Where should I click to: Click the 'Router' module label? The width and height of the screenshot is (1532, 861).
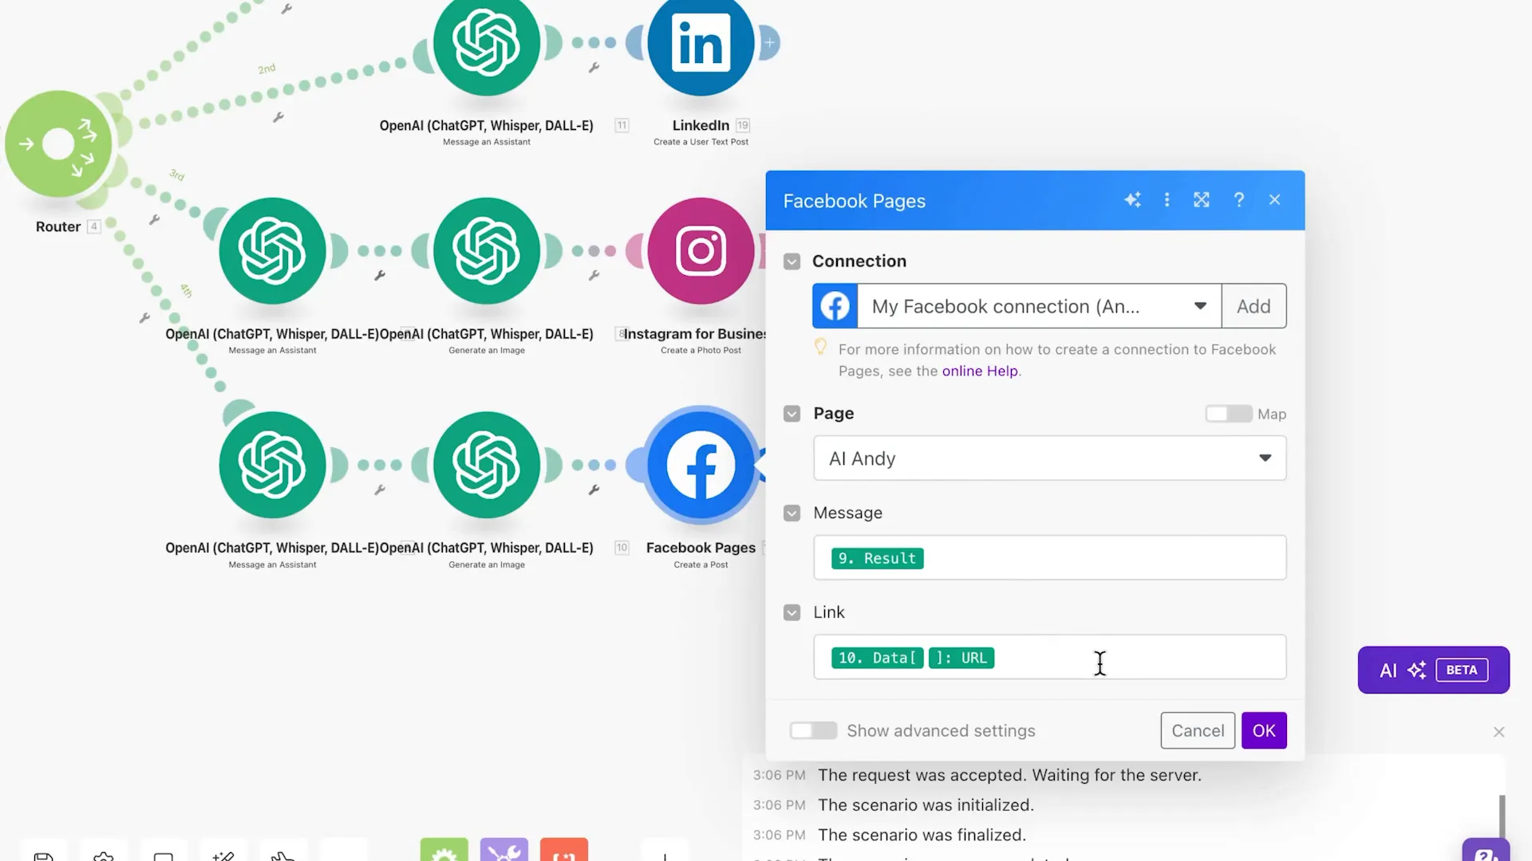coord(58,226)
